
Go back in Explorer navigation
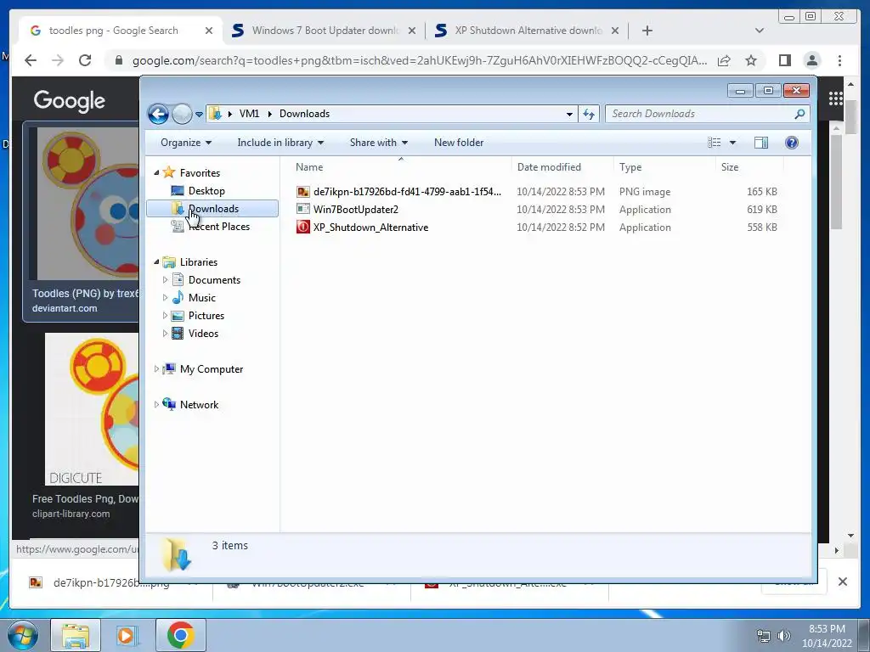click(x=158, y=115)
